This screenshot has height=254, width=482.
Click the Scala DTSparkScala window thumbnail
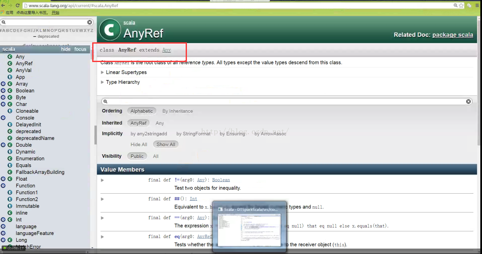point(249,227)
